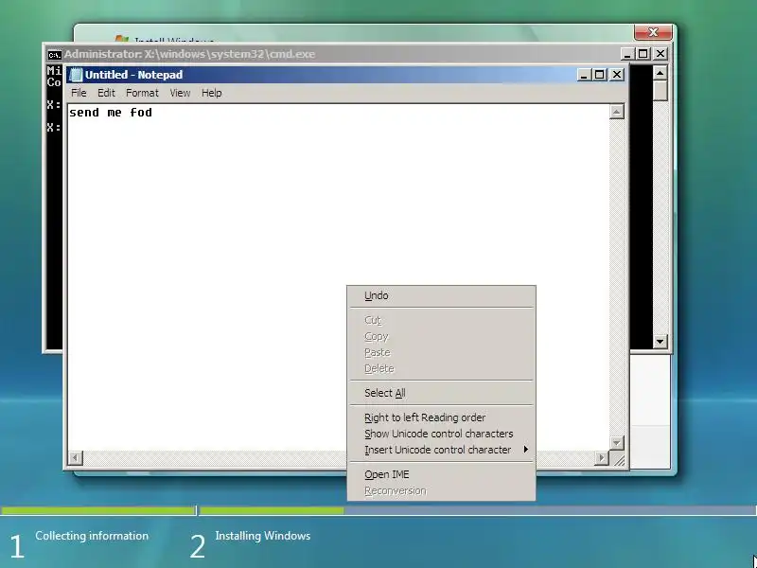Click the Notepad icon in title bar

[76, 75]
